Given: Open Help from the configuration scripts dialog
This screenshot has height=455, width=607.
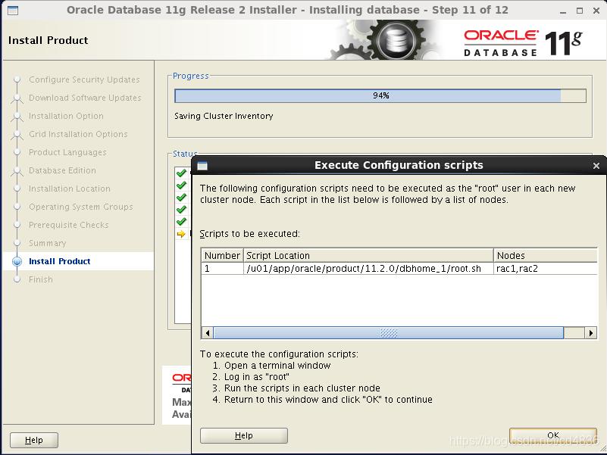Looking at the screenshot, I should pos(242,435).
